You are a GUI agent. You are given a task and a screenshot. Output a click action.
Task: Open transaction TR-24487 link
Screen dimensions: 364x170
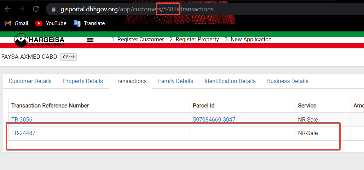click(23, 133)
